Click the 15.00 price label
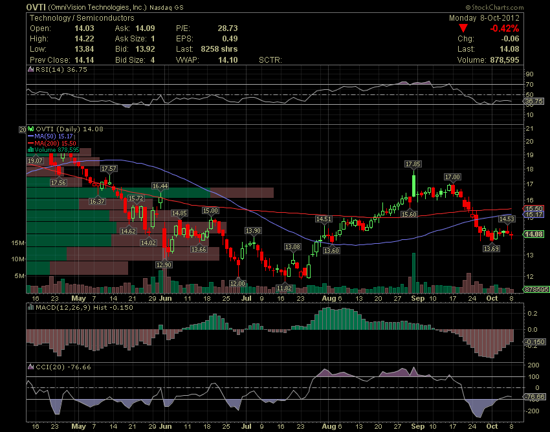The height and width of the screenshot is (432, 550). pos(210,210)
